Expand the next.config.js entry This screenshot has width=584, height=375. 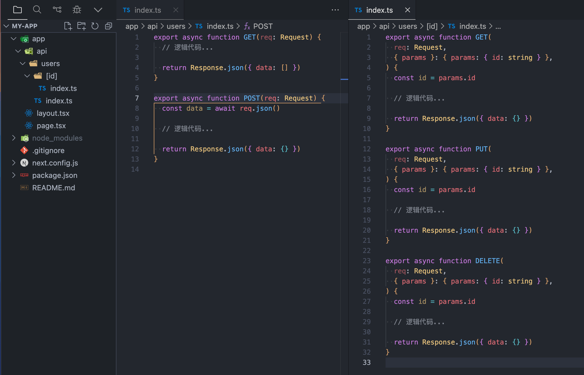pyautogui.click(x=14, y=163)
